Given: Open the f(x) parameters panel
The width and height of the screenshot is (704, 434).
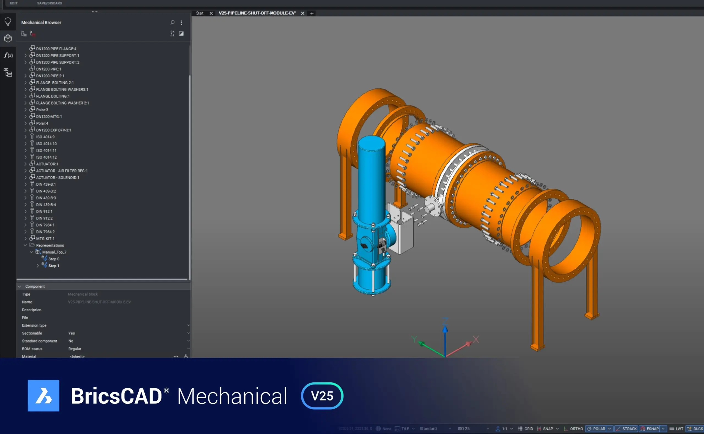Looking at the screenshot, I should tap(8, 55).
